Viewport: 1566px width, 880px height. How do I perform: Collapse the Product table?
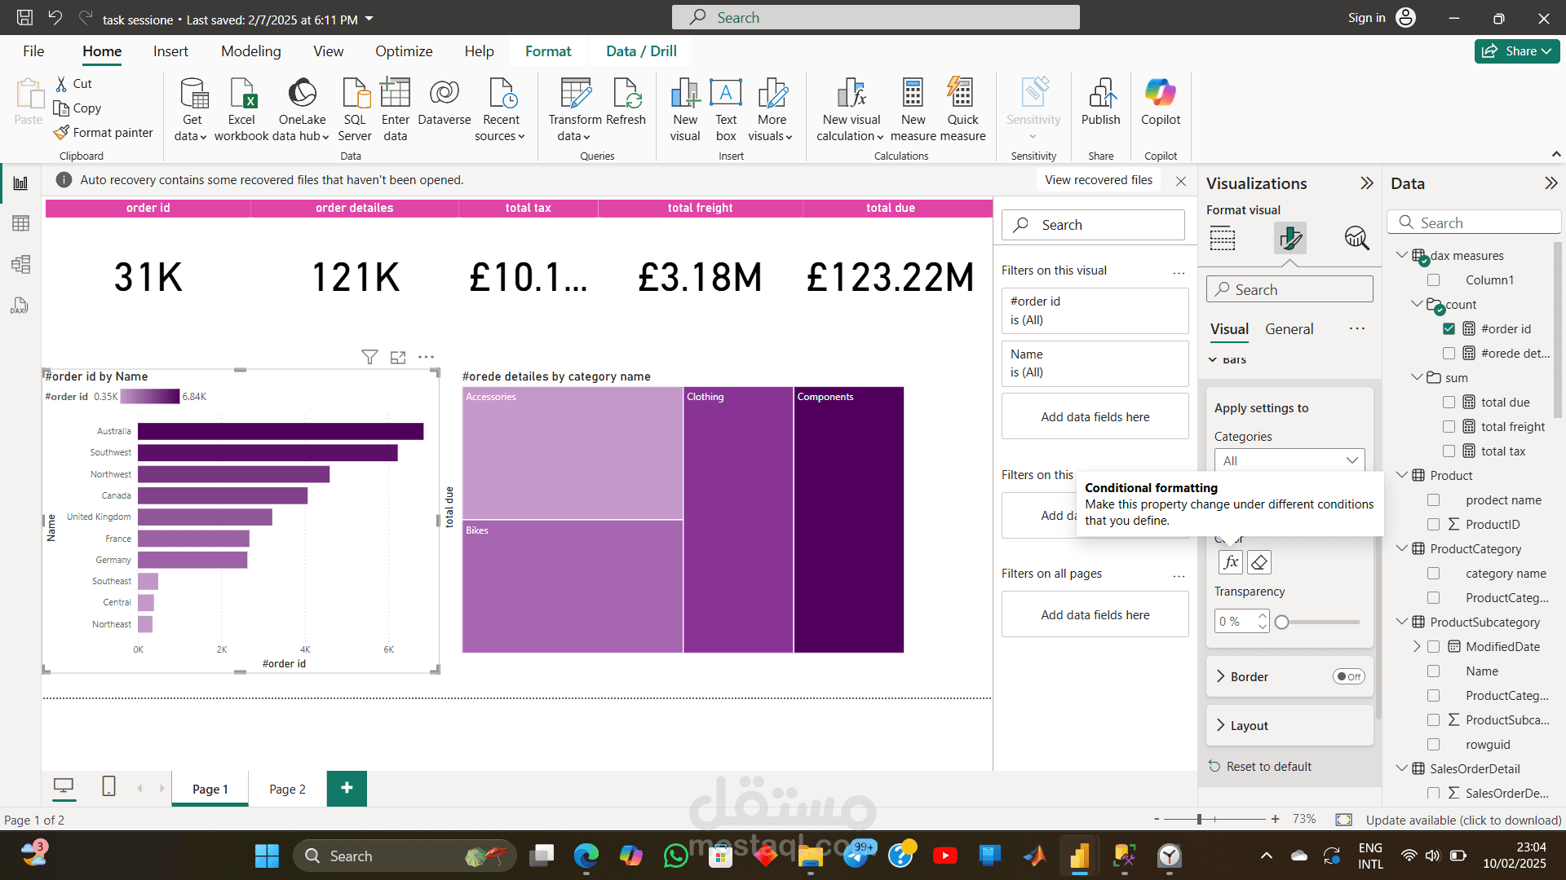click(1401, 475)
